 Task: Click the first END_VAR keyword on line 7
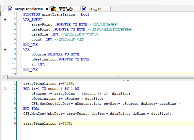(31, 44)
